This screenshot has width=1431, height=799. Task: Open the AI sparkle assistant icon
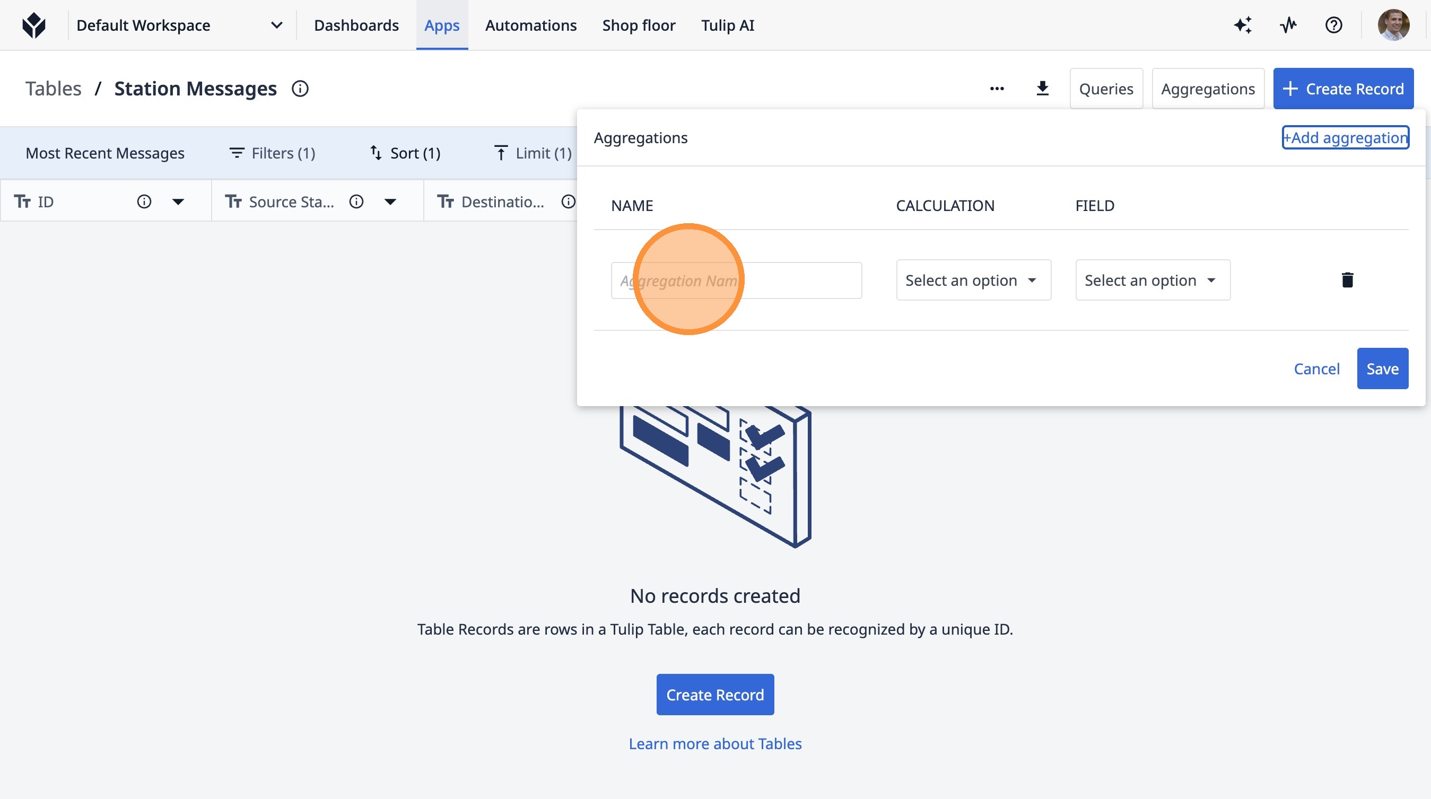pyautogui.click(x=1243, y=25)
